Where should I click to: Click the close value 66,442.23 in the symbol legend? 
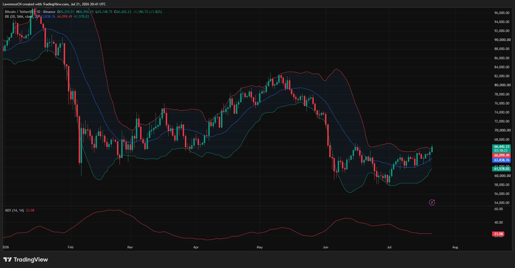pyautogui.click(x=124, y=12)
